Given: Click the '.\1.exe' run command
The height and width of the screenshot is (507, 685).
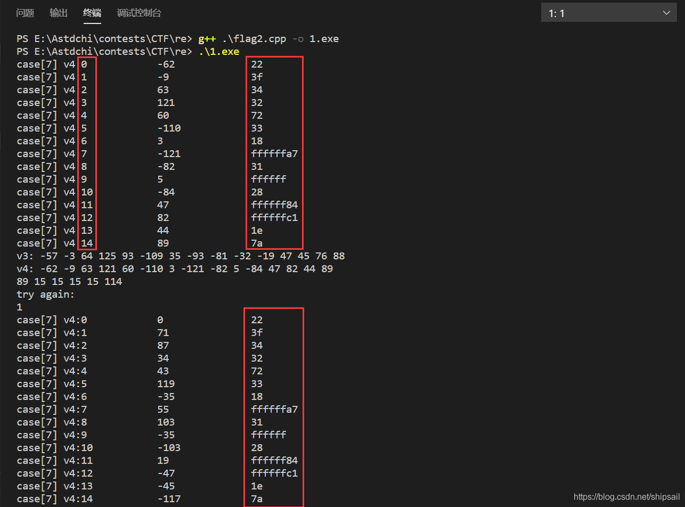Looking at the screenshot, I should coord(218,52).
